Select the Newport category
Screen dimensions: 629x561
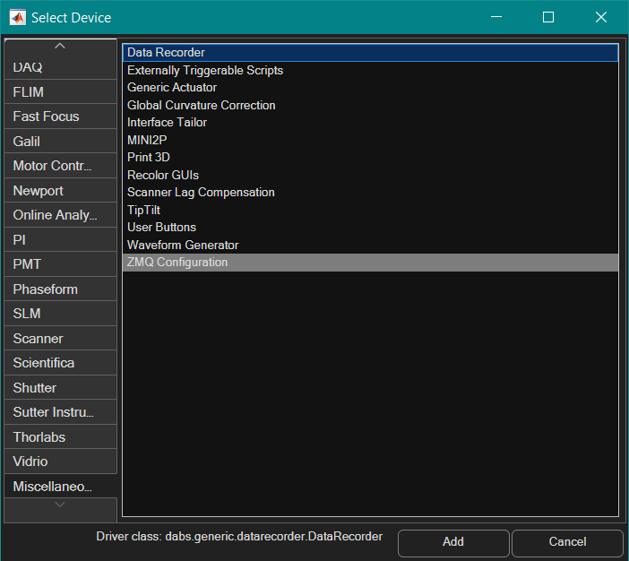(61, 191)
